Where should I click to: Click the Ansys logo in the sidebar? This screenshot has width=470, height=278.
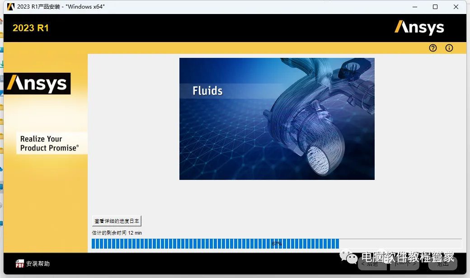pyautogui.click(x=37, y=83)
